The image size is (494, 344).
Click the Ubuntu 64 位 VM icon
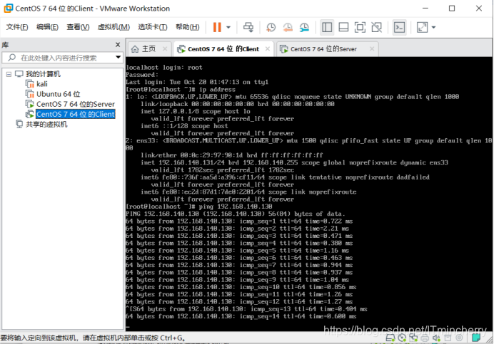[30, 94]
